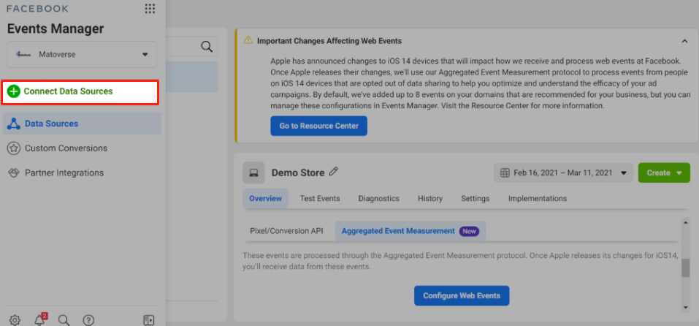Screen dimensions: 699x326
Task: Open the Matoverse business account dropdown
Action: pos(82,54)
